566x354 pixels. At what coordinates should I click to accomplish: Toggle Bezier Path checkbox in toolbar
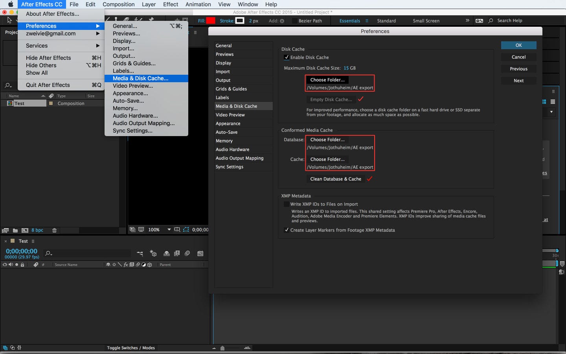coord(294,21)
